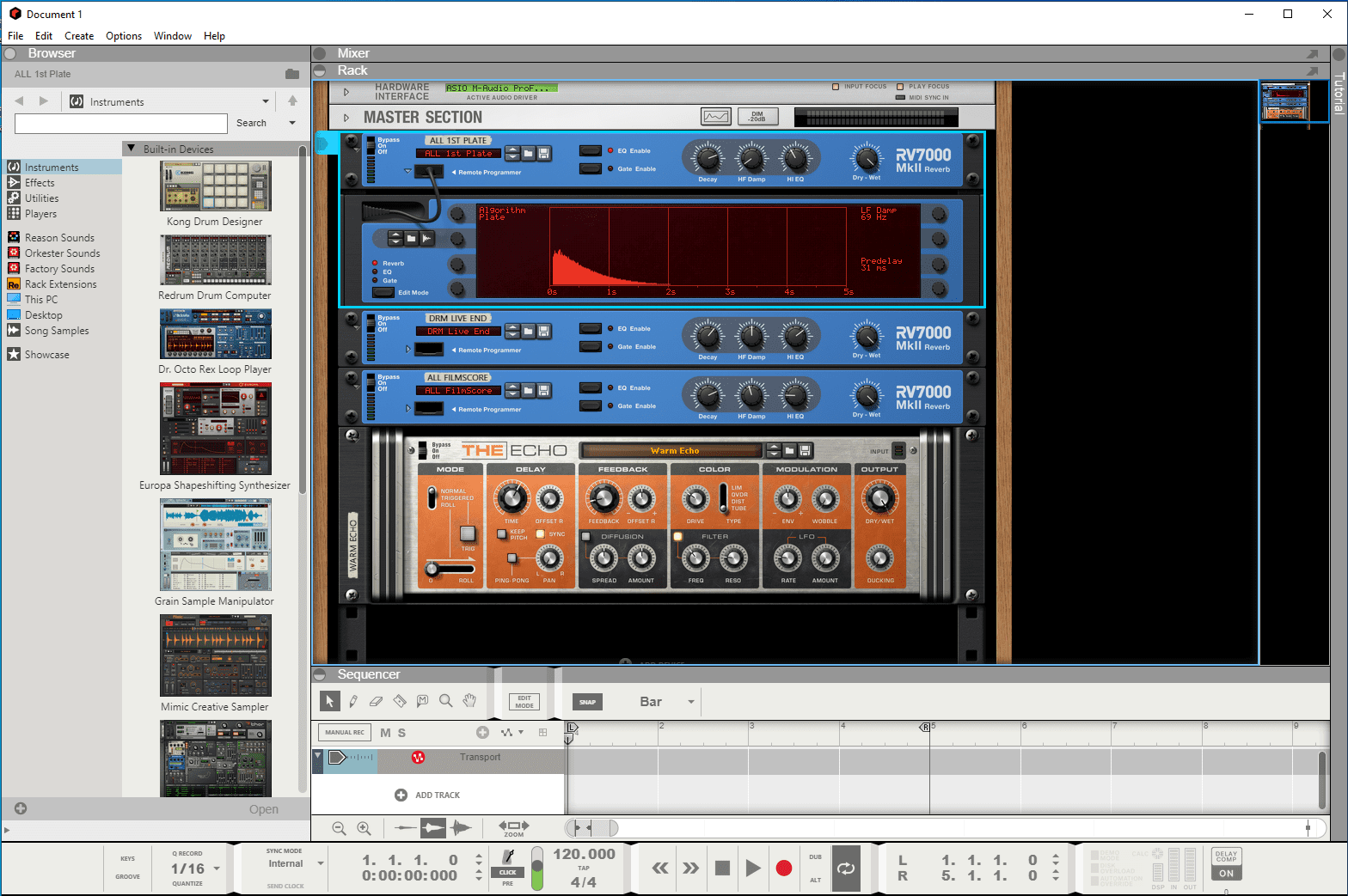Click the Play button in transport
The width and height of the screenshot is (1348, 896).
(x=752, y=869)
